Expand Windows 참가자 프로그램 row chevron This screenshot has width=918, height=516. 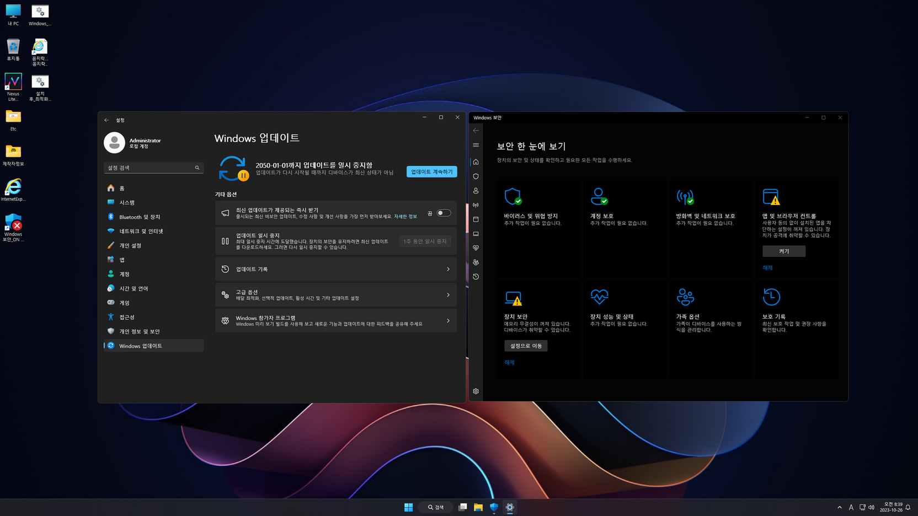click(x=448, y=321)
